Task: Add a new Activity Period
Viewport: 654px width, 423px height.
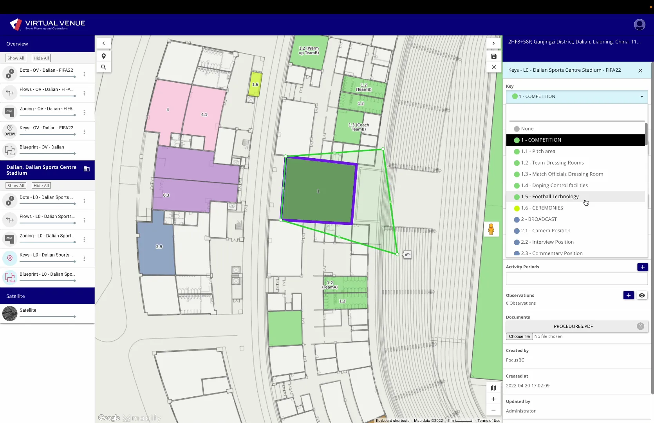Action: [642, 267]
